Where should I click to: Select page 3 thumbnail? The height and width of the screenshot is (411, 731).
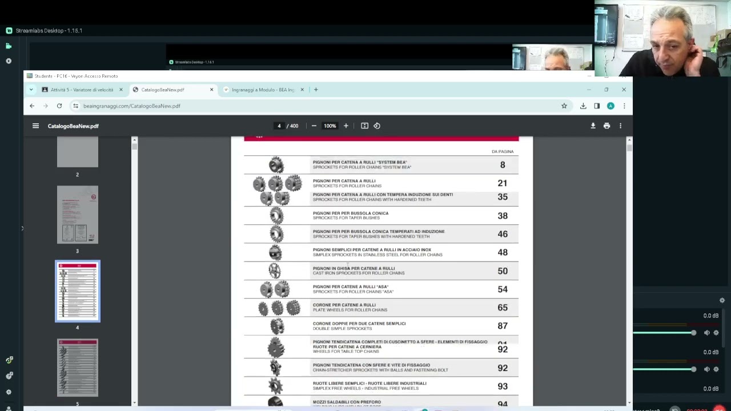78,215
